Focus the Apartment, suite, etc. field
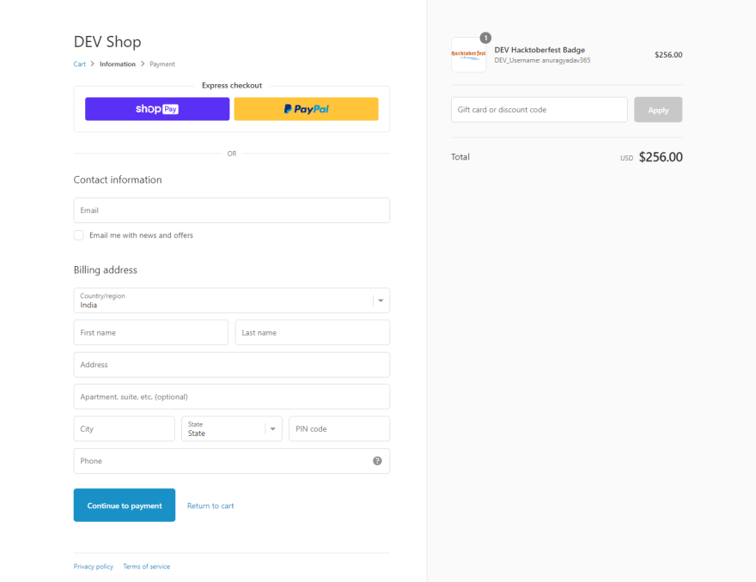Viewport: 756px width, 582px height. [x=231, y=397]
